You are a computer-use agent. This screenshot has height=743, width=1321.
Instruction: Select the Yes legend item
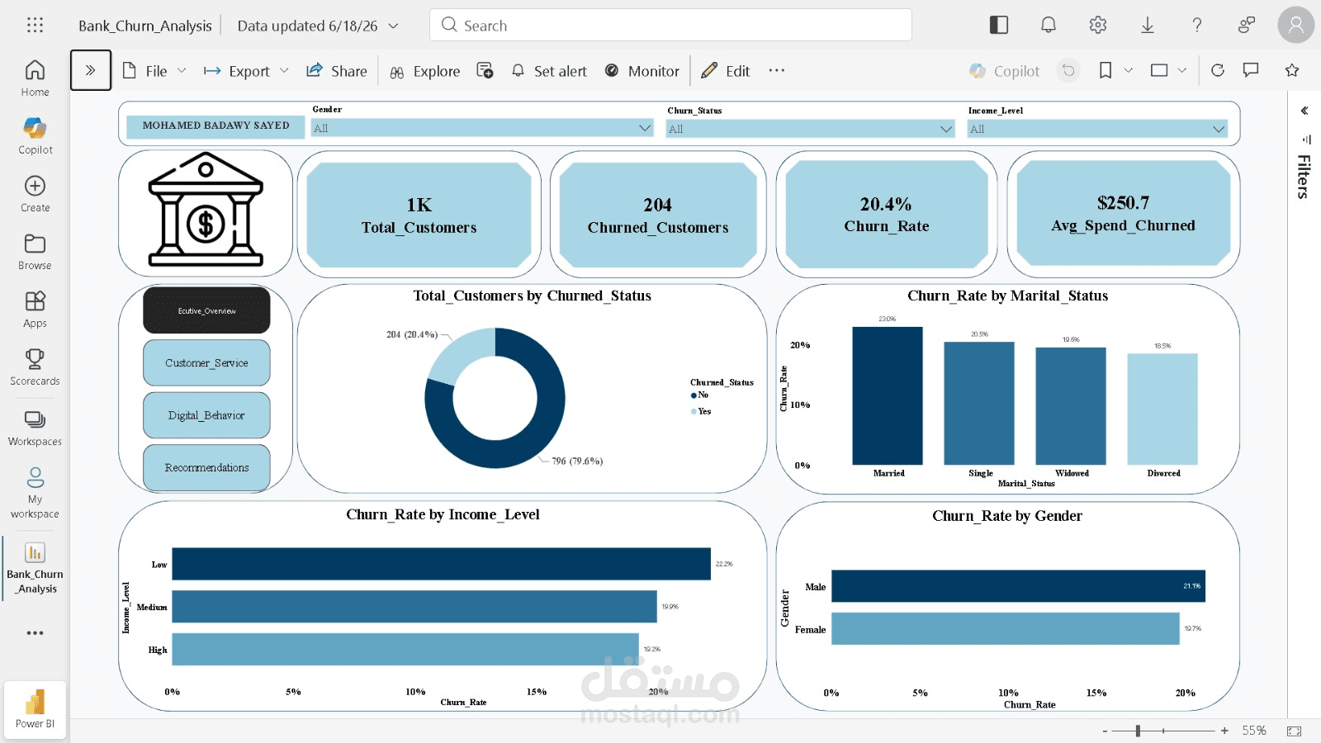tap(701, 411)
